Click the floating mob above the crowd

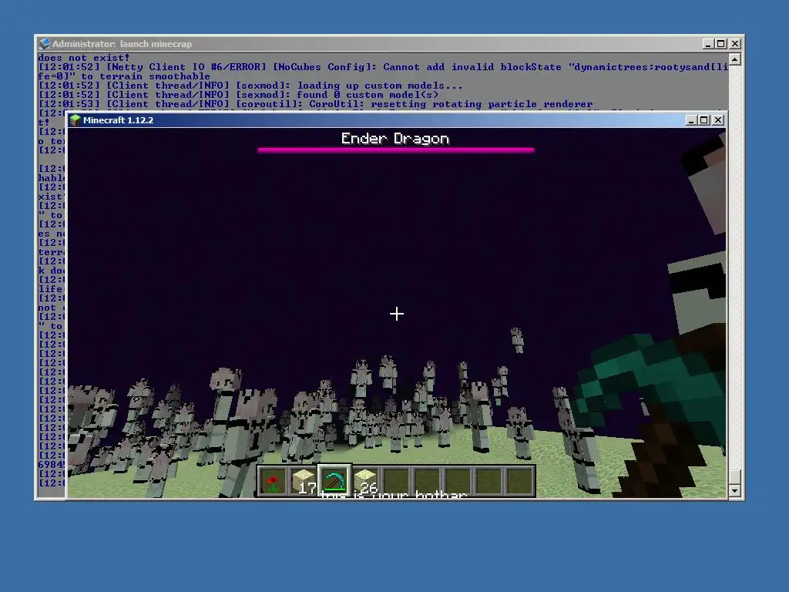pyautogui.click(x=517, y=340)
